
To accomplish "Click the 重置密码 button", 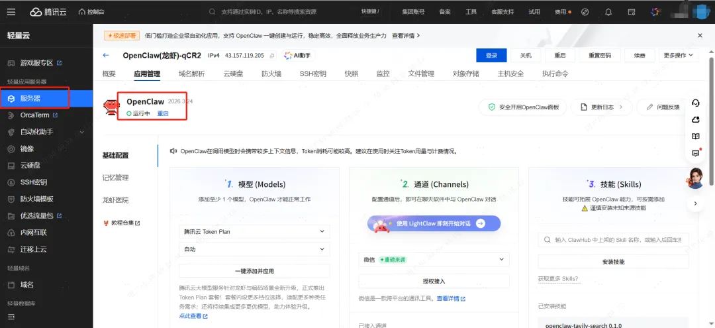I will (600, 55).
